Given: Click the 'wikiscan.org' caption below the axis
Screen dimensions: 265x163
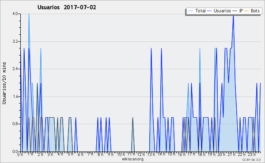Looking at the screenshot, I should 132,159.
